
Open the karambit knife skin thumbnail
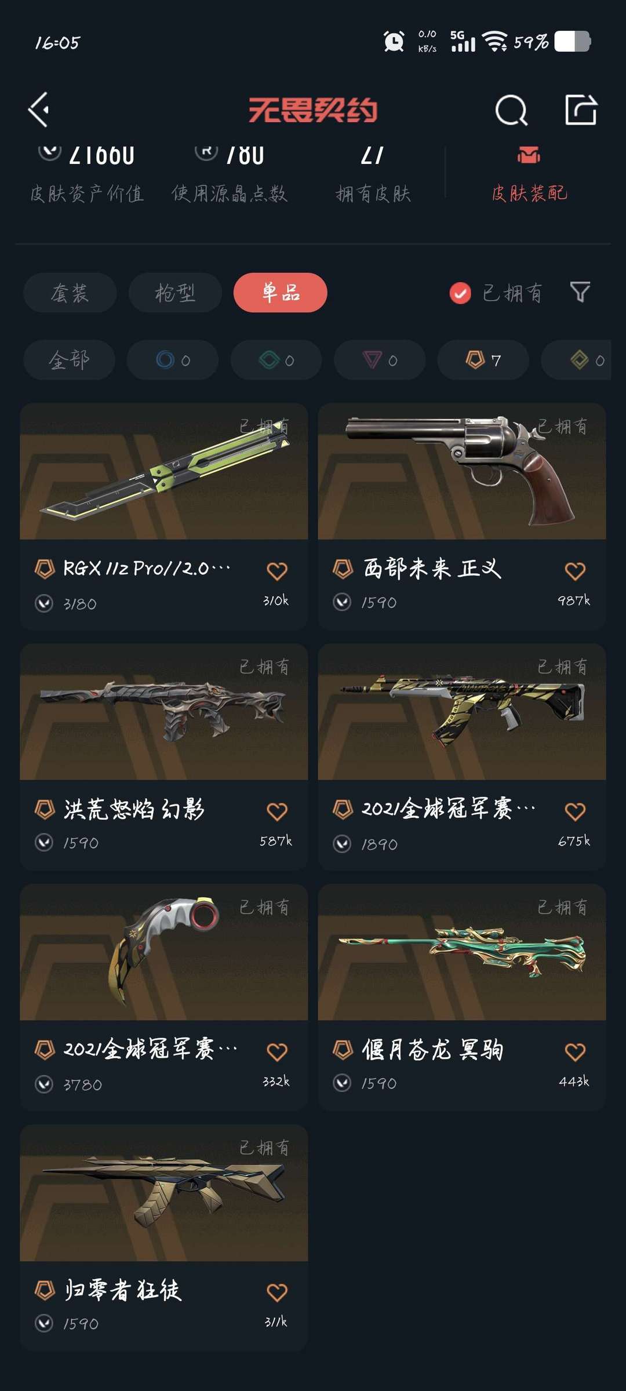tap(164, 952)
